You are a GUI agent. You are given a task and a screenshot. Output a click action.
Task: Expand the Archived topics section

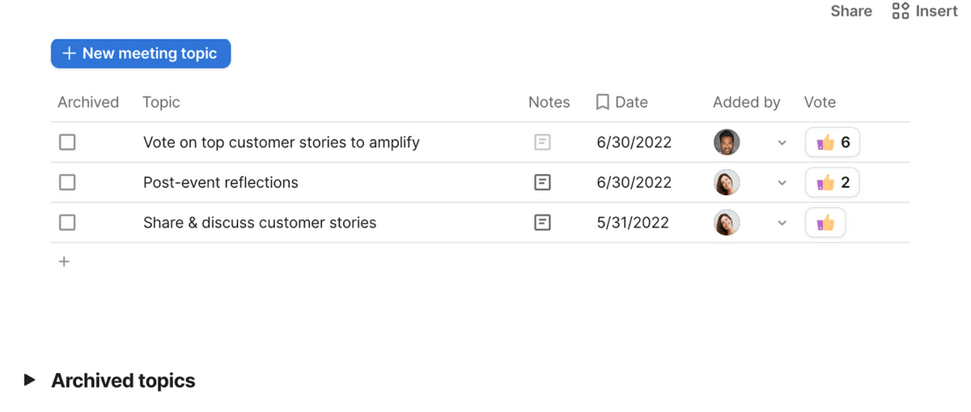click(30, 380)
